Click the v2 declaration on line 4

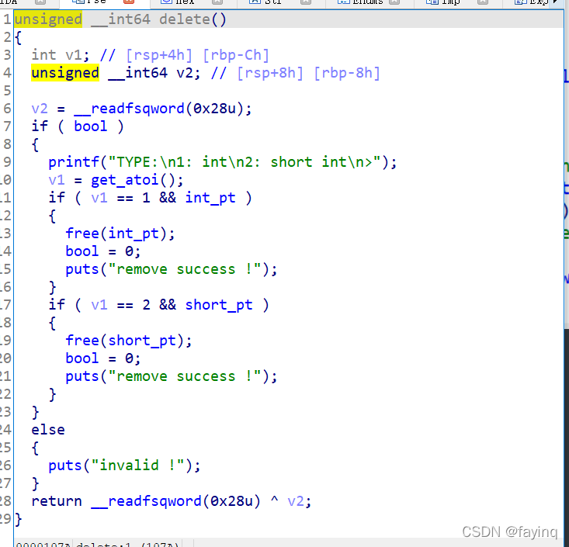pos(184,73)
